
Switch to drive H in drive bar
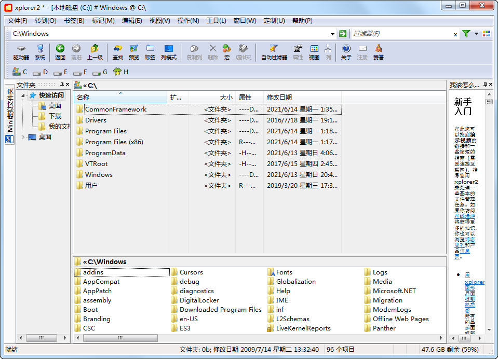[120, 72]
